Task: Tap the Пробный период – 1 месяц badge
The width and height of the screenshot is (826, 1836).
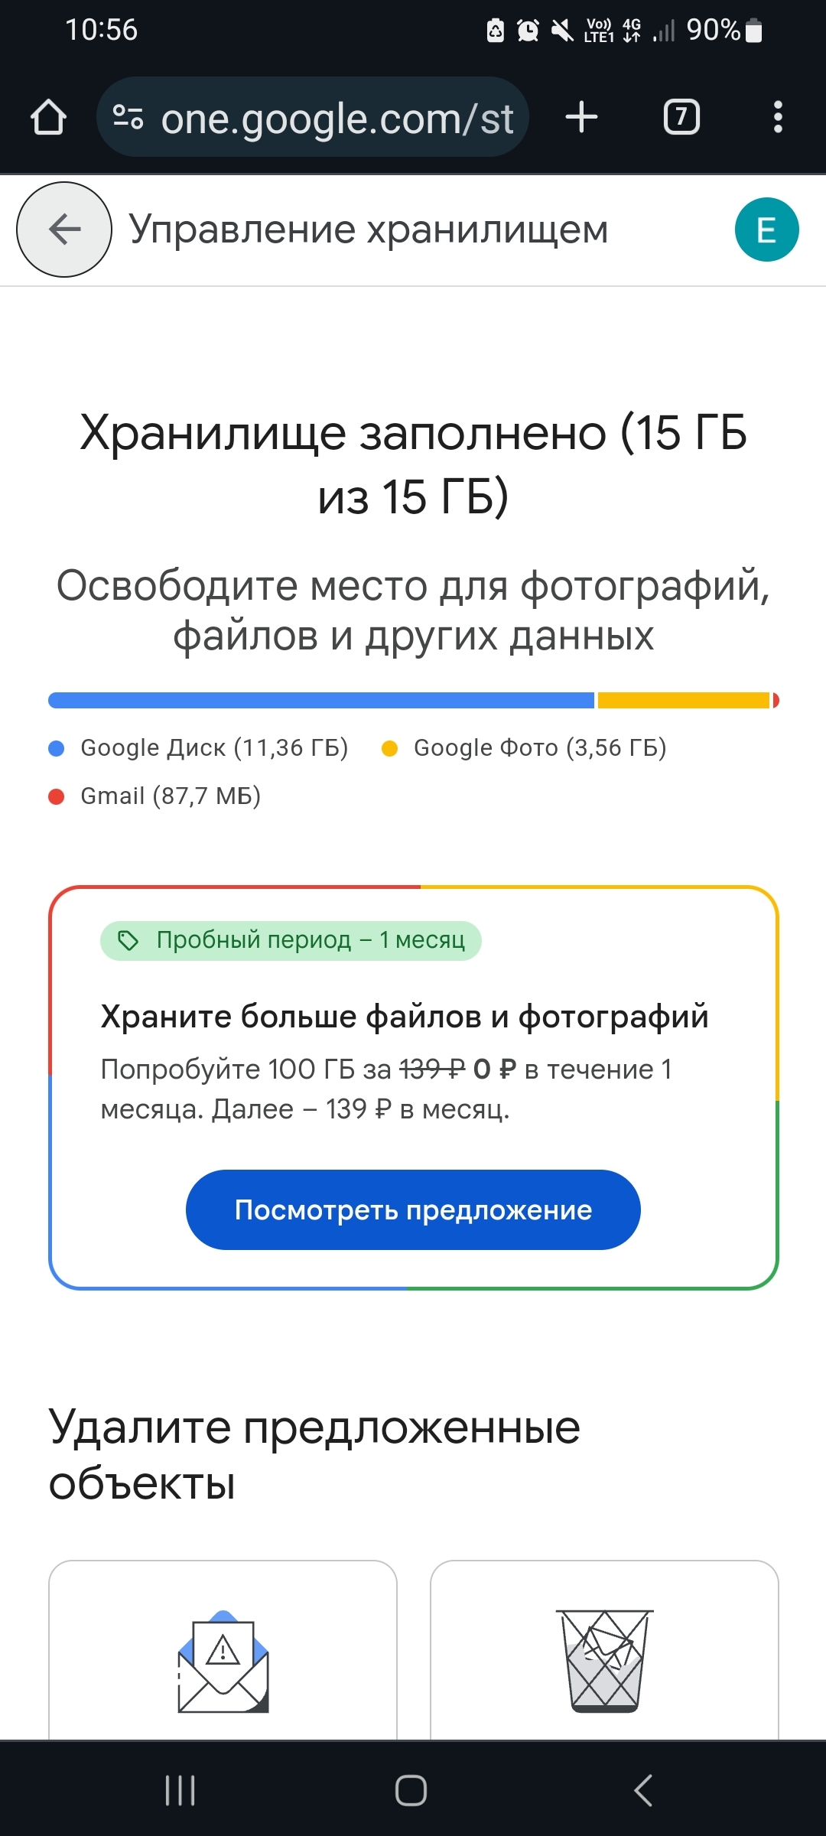Action: 291,940
